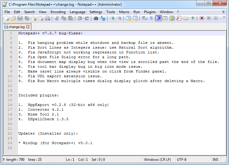Viewport: 229px width, 165px height.
Task: Open the Document Map icon
Action: (x=172, y=18)
